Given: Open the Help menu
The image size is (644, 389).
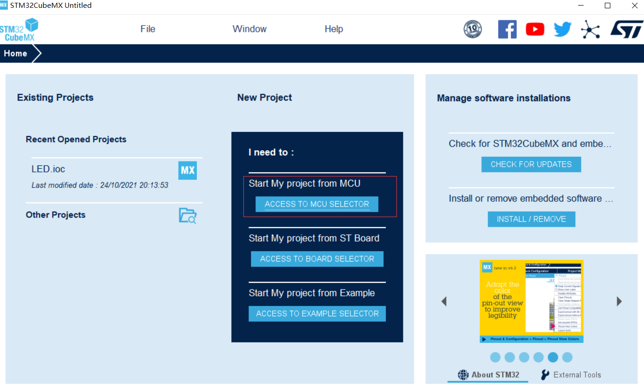Looking at the screenshot, I should (x=334, y=29).
